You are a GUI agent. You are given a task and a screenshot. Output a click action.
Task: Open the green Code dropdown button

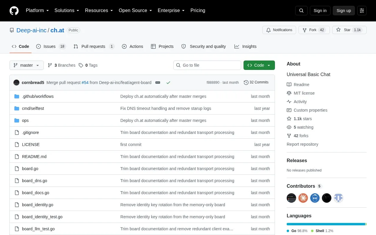pyautogui.click(x=259, y=65)
